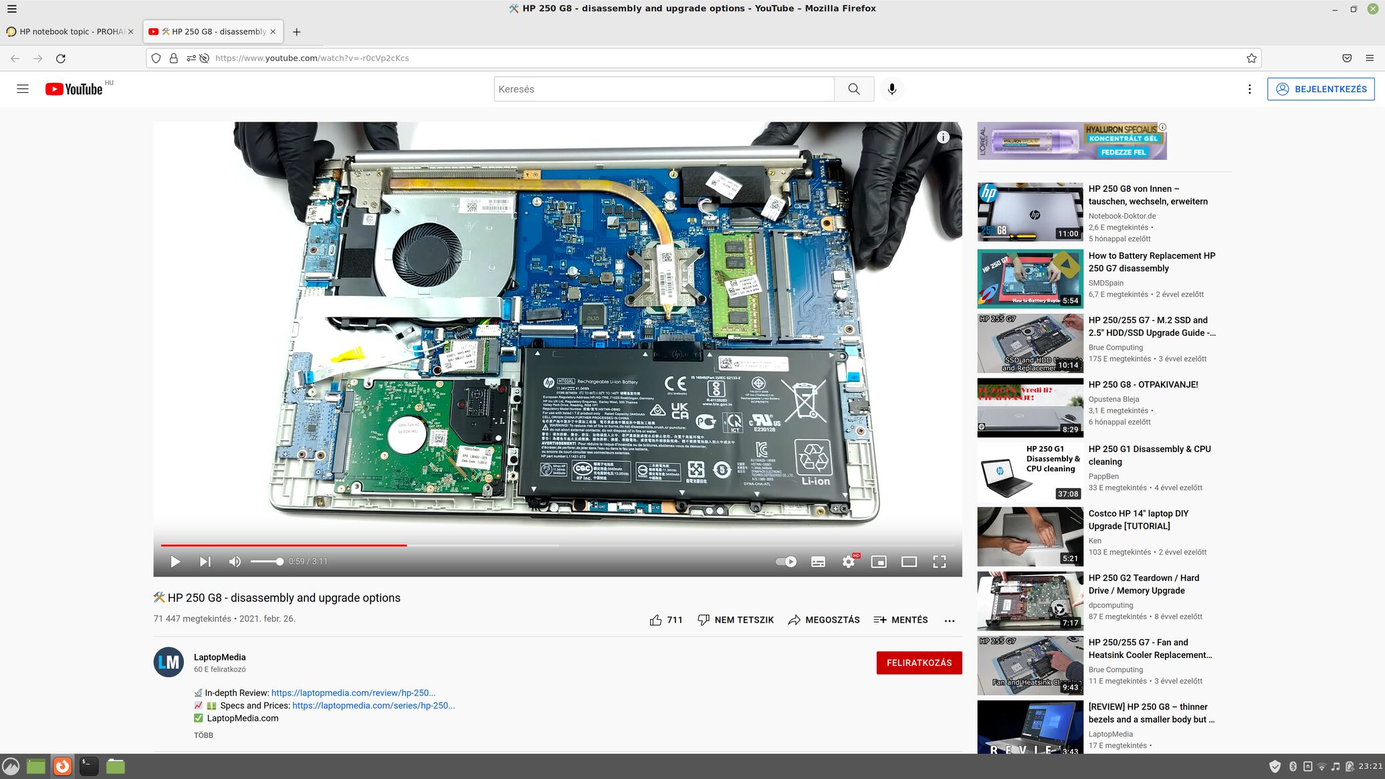Screen dimensions: 1385x779
Task: Launch terminal from taskbar
Action: 89,766
